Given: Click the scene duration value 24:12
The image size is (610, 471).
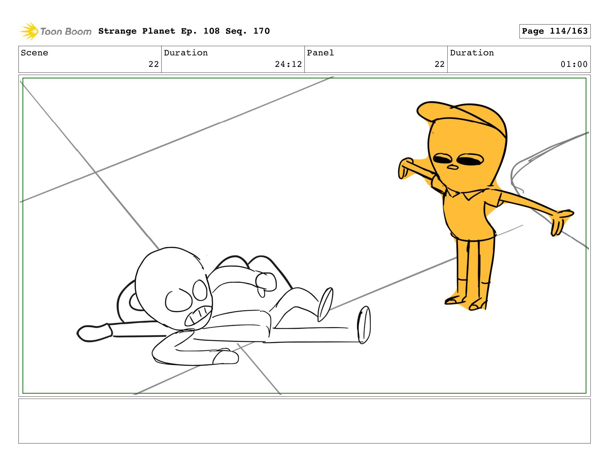Looking at the screenshot, I should click(288, 64).
